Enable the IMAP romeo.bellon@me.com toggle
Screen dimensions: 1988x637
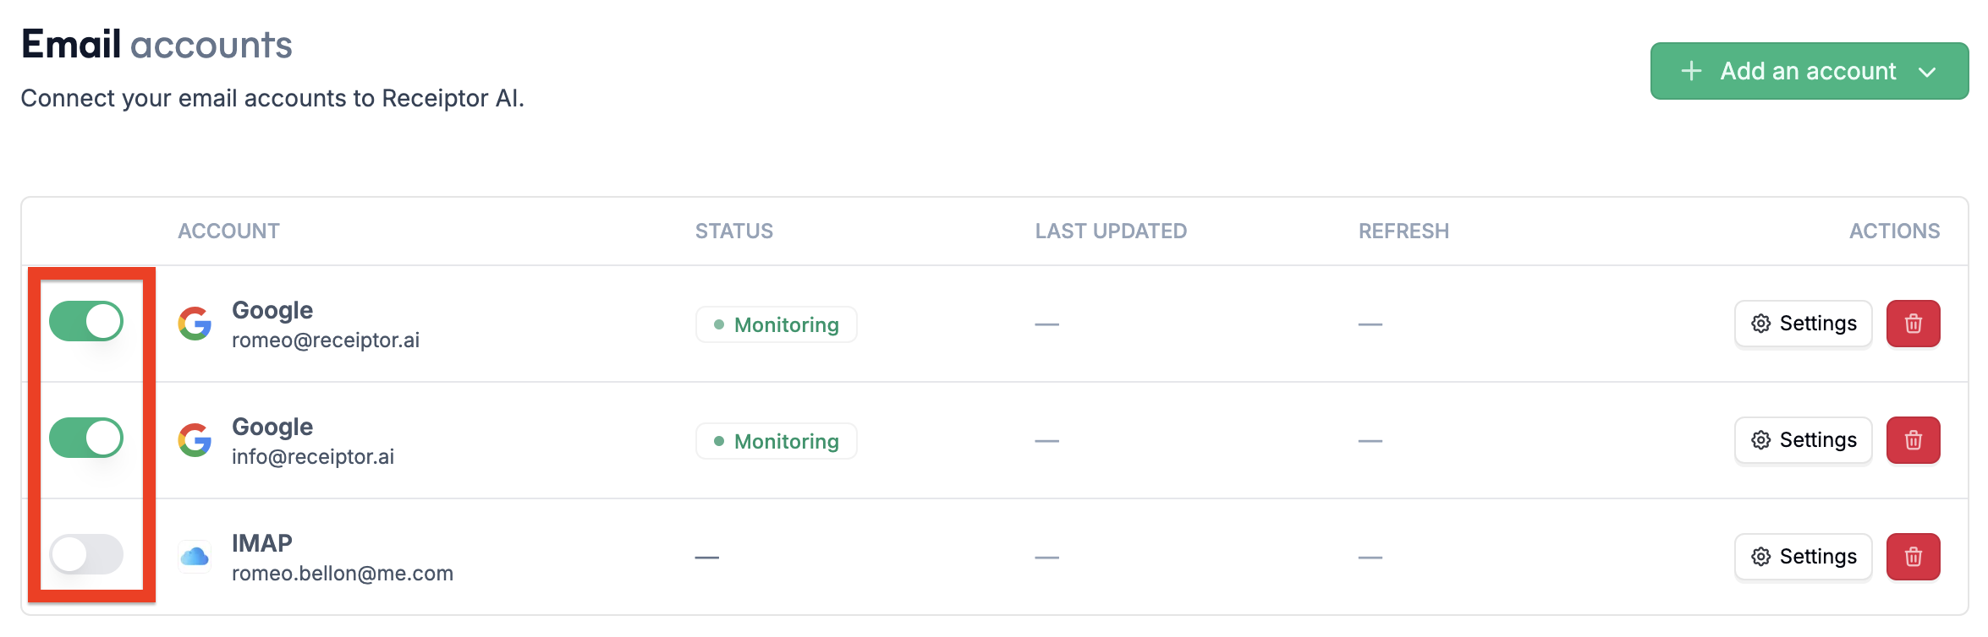coord(86,555)
